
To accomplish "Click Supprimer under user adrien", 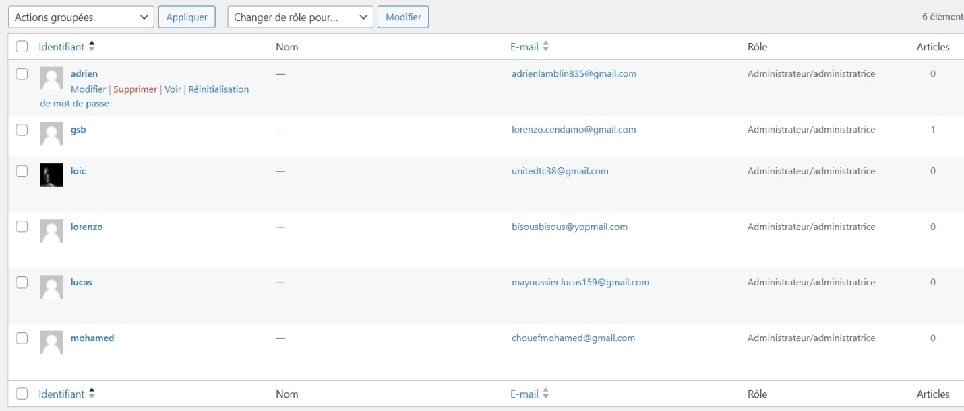I will click(x=135, y=89).
